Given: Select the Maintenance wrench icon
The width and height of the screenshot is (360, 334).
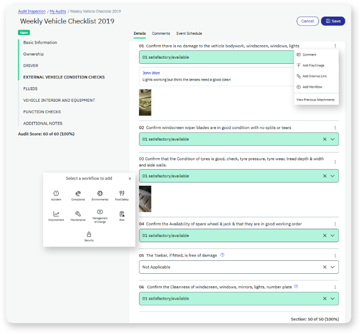Looking at the screenshot, I should [x=78, y=214].
